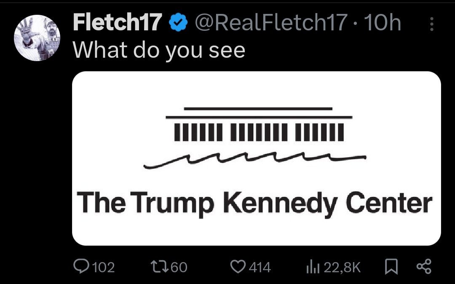Open the attached Kennedy Center image
The image size is (455, 284).
point(256,158)
